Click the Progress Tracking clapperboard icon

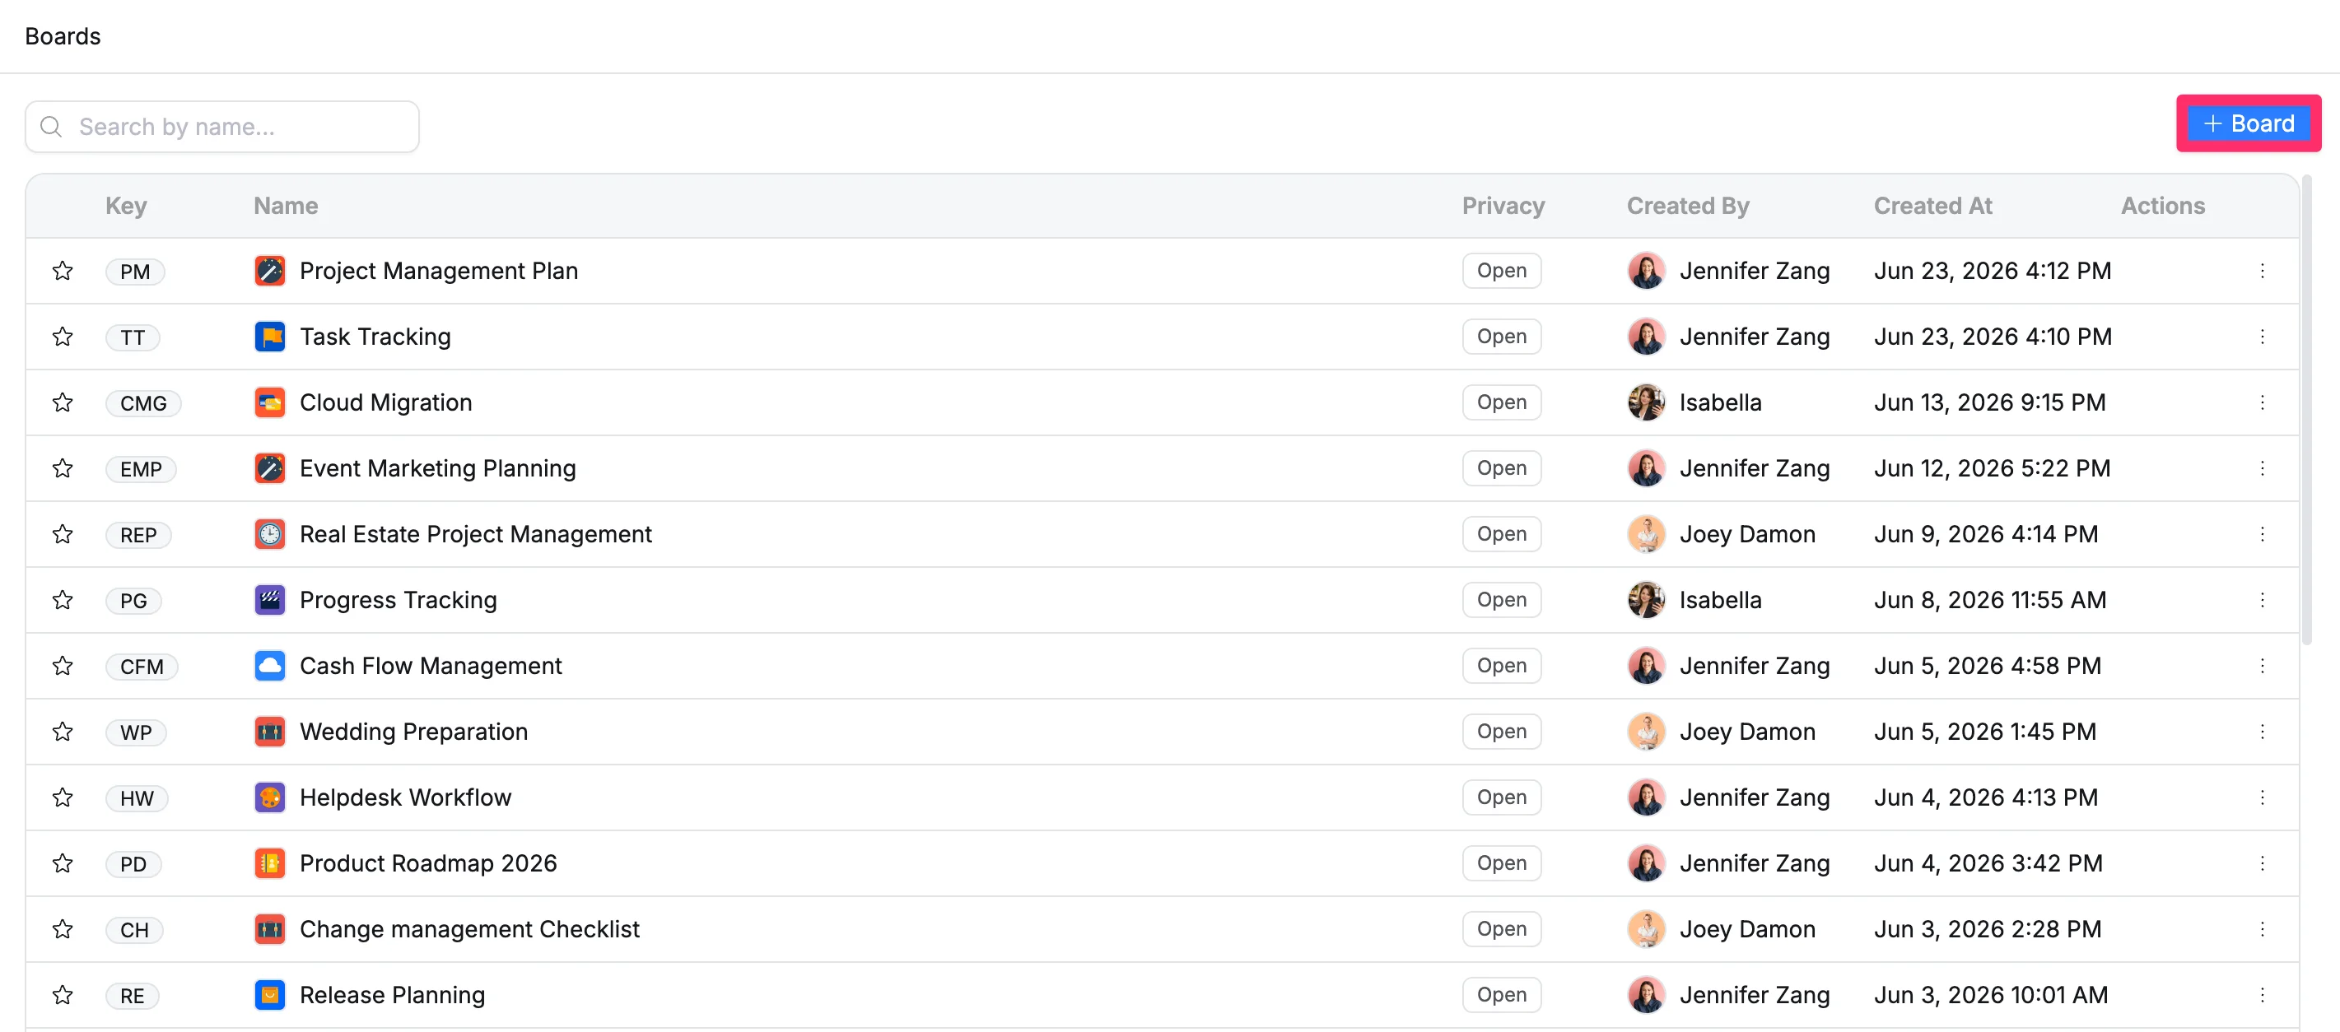tap(270, 600)
